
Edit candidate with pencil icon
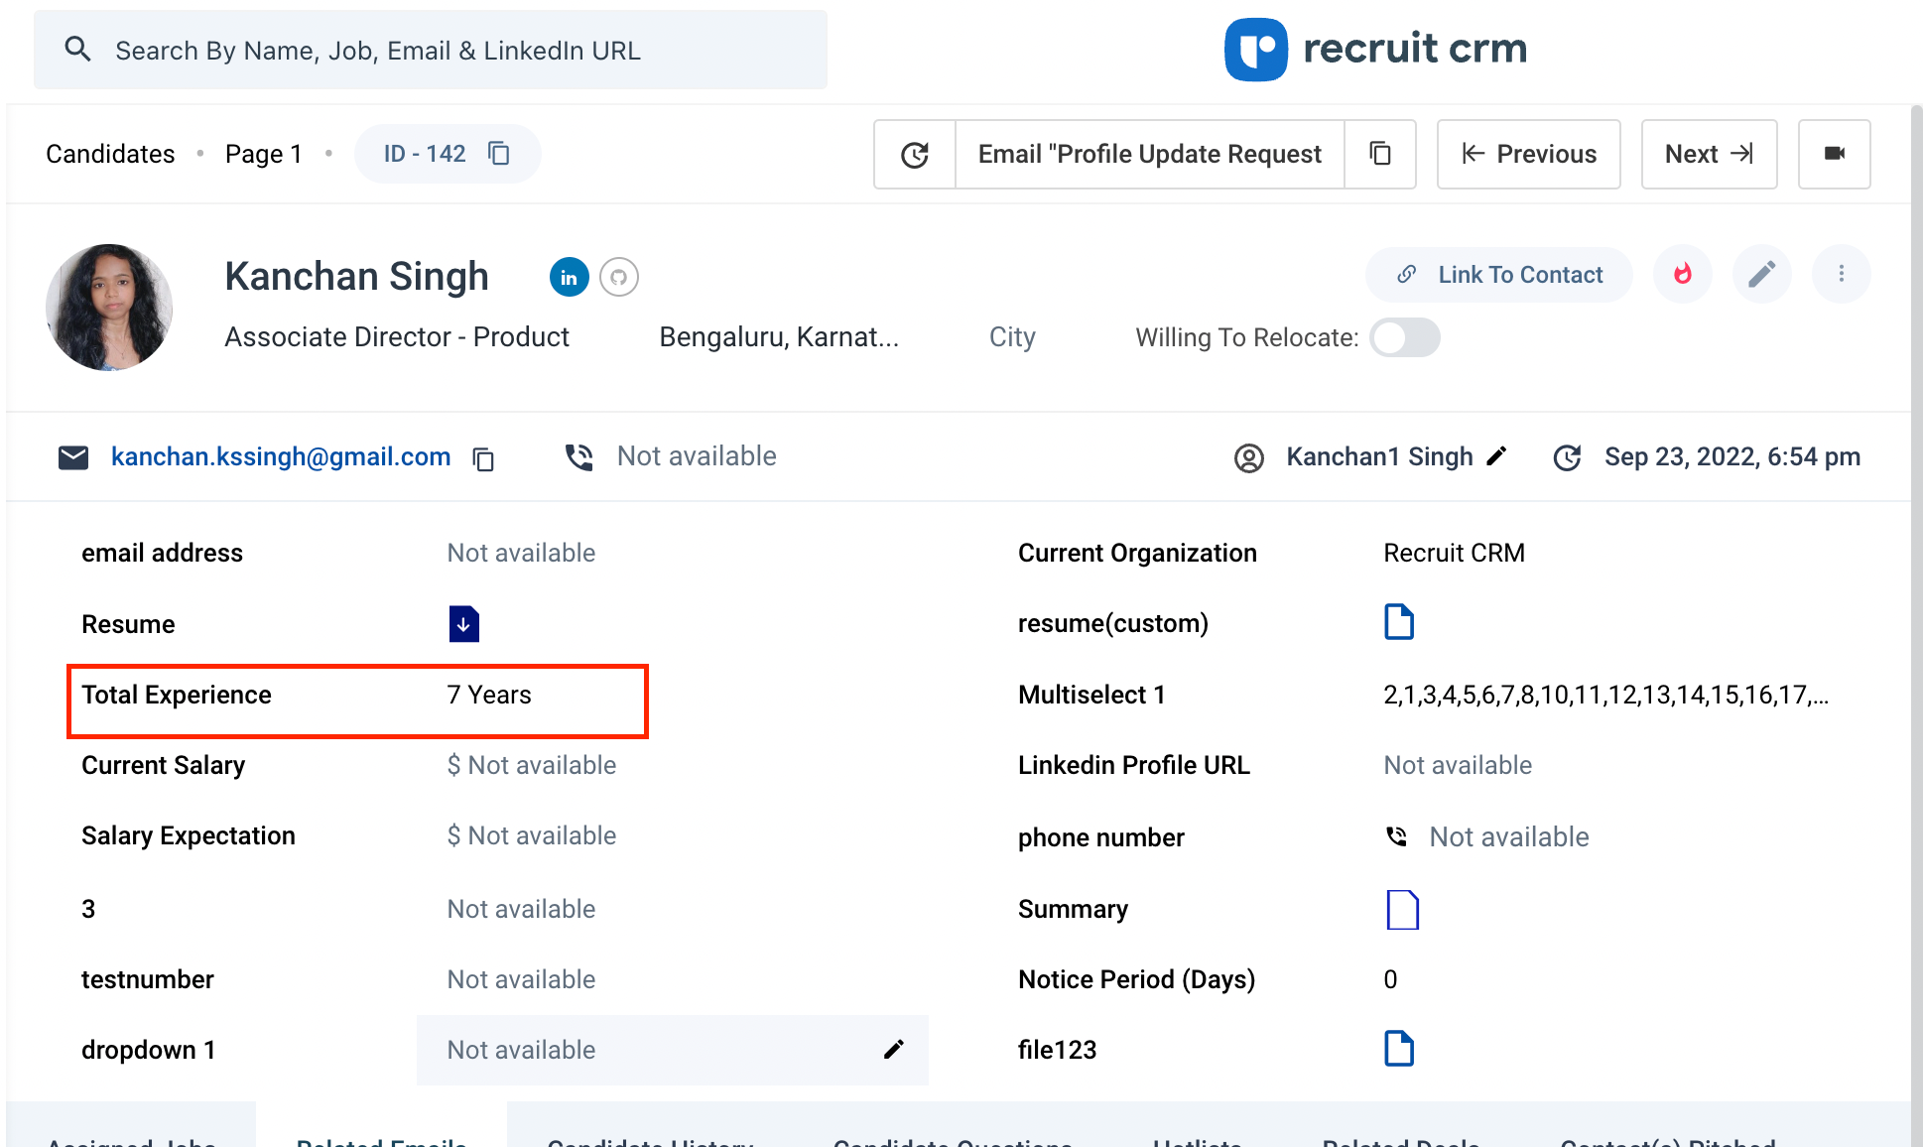[x=1762, y=274]
